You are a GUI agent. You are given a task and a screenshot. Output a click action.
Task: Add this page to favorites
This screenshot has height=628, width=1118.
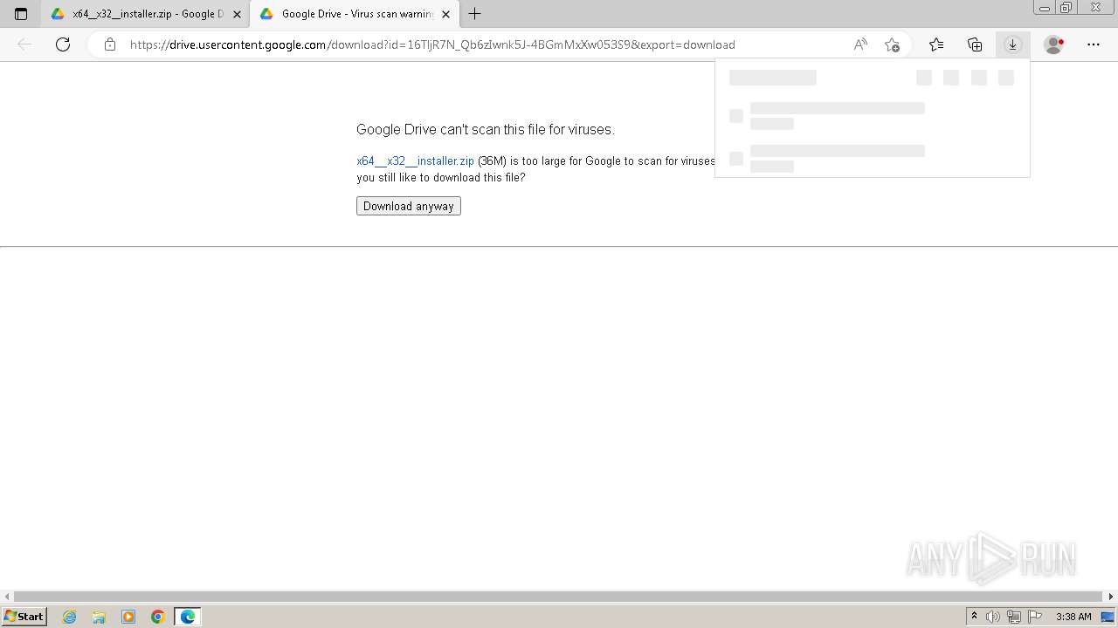(x=892, y=44)
